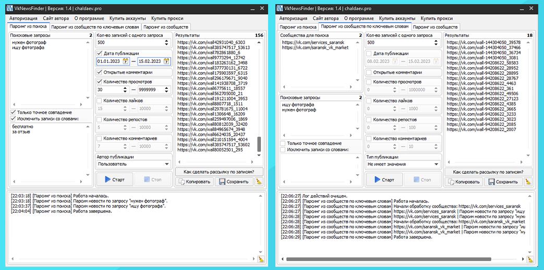Image resolution: width=544 pixels, height=270 pixels.
Task: Enable Дата публикации checkbox in the right window
Action: click(369, 53)
